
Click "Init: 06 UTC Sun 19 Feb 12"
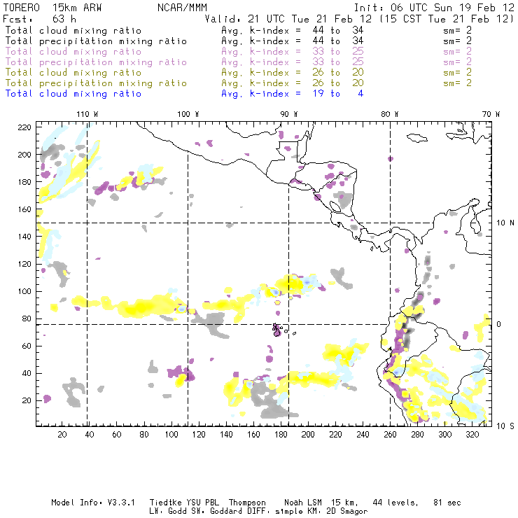(x=434, y=8)
